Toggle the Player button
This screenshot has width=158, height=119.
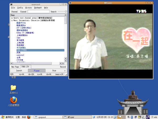37,71
